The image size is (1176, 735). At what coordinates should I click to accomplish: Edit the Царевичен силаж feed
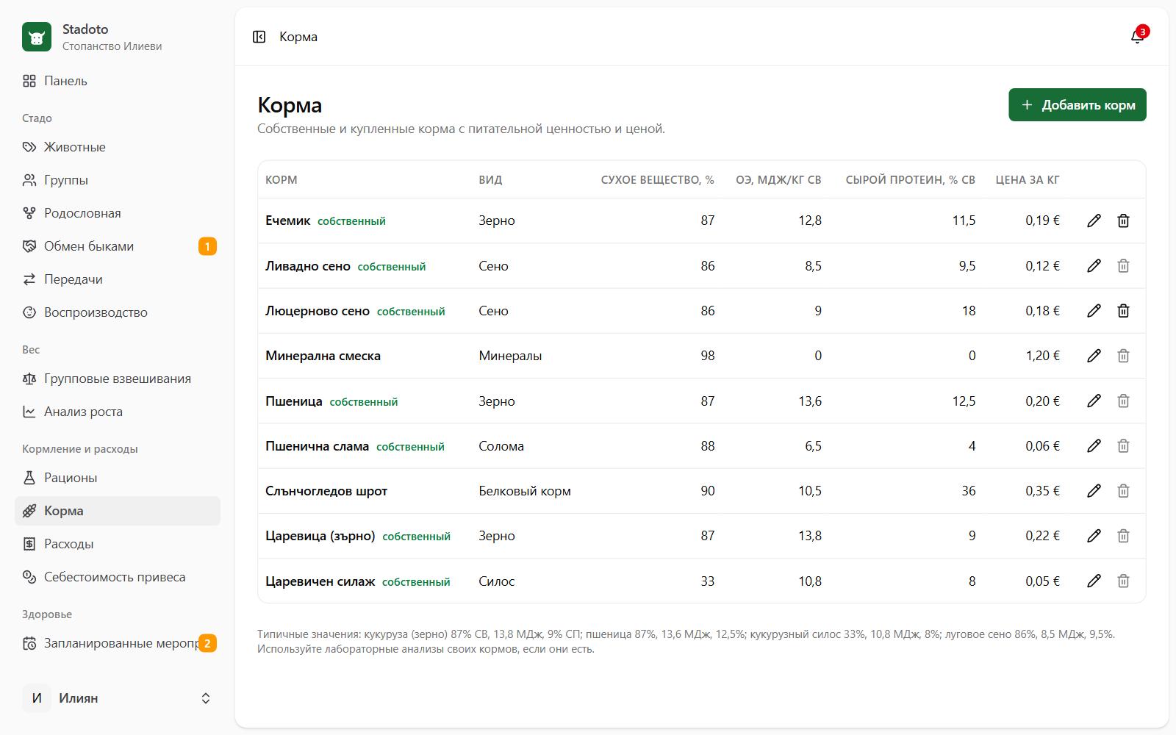pos(1094,581)
